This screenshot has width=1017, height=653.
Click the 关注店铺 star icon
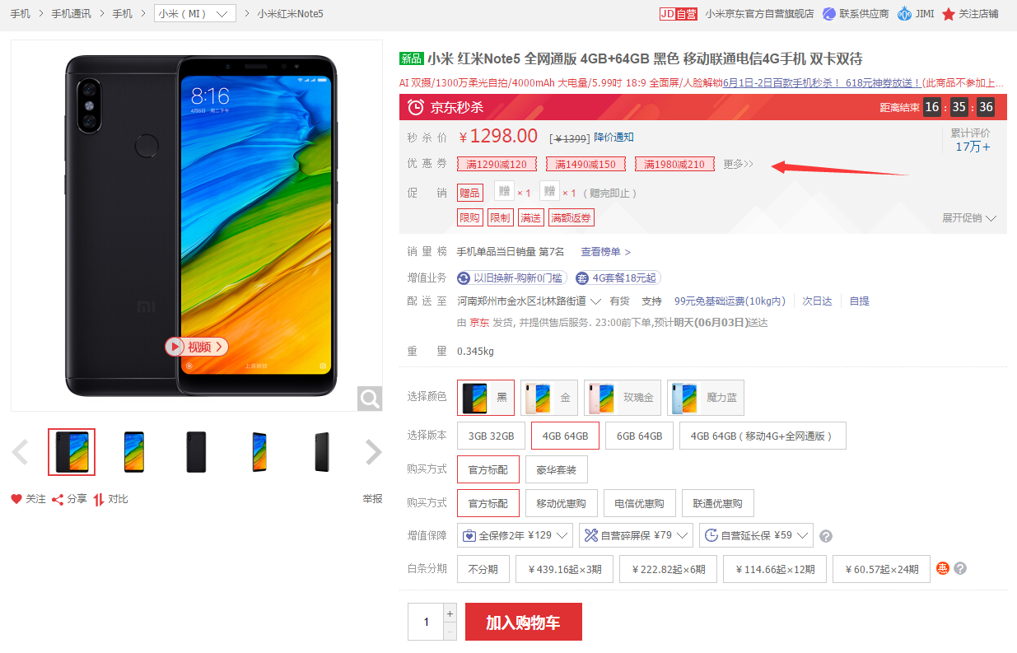click(x=949, y=14)
